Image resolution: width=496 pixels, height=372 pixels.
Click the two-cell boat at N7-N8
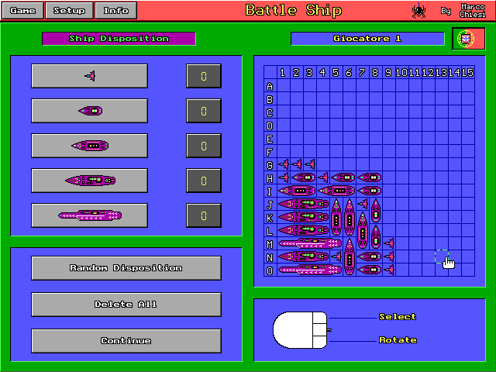369,257
